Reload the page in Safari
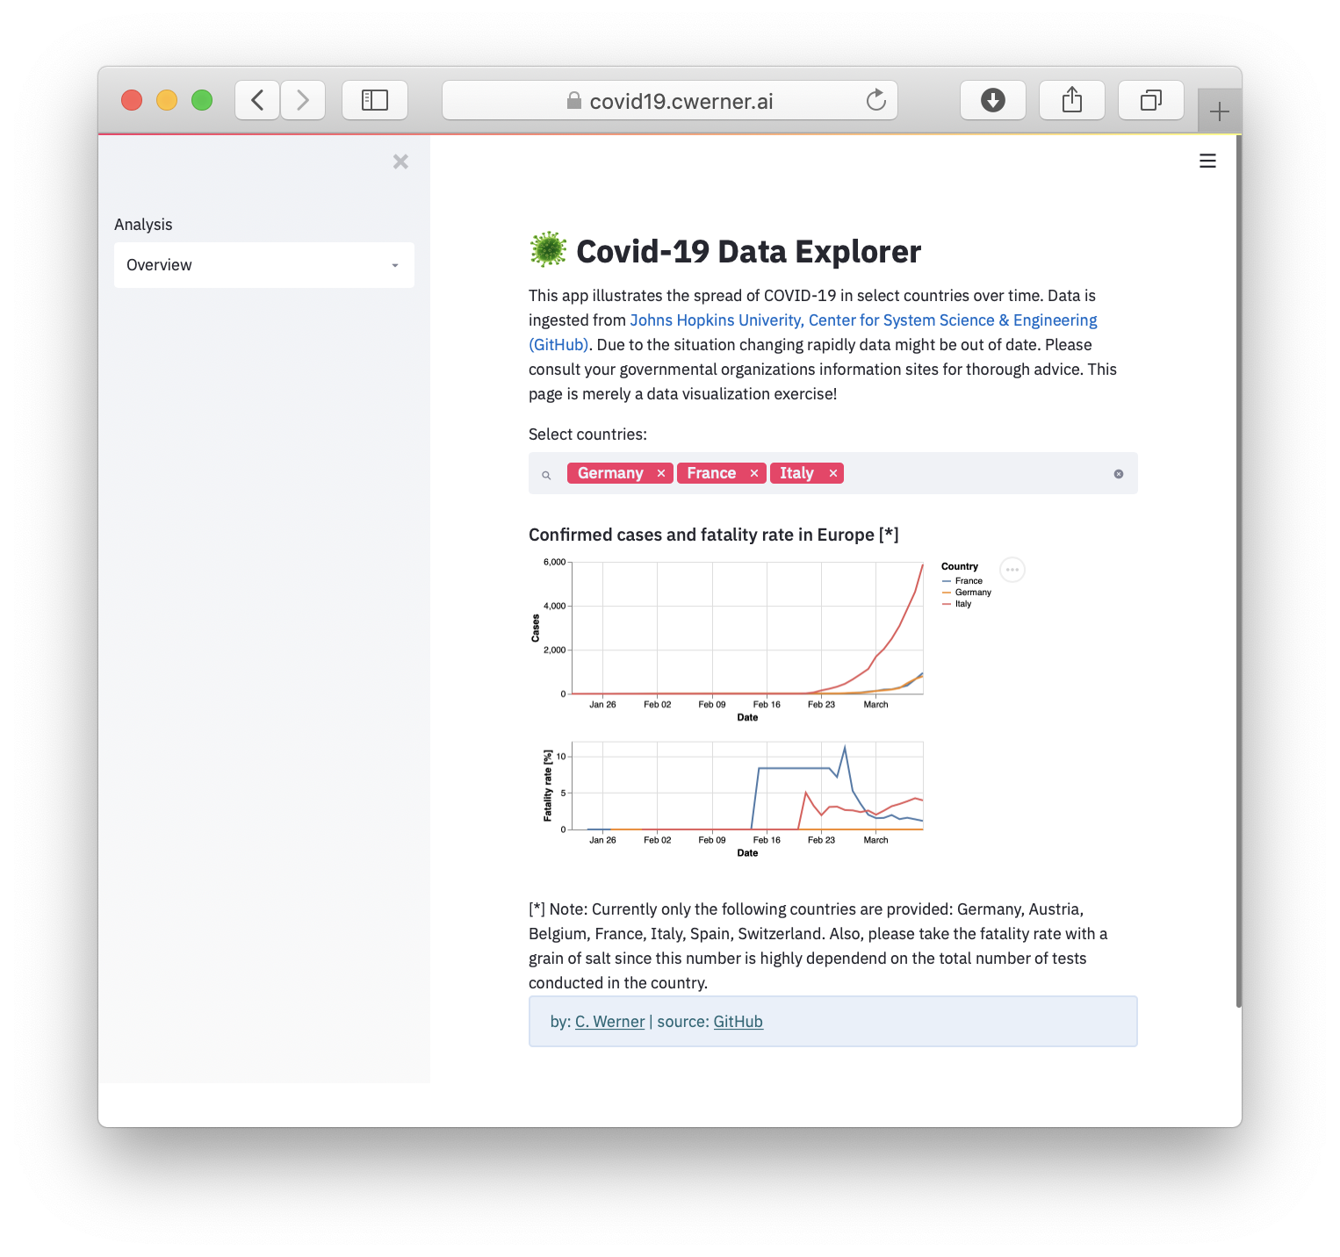The image size is (1340, 1257). pyautogui.click(x=875, y=101)
